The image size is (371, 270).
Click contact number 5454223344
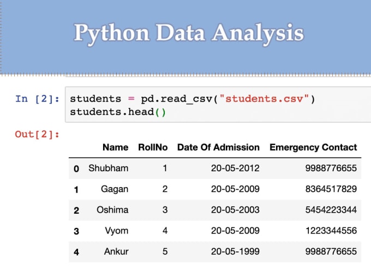pos(331,210)
